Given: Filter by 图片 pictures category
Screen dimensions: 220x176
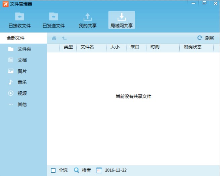Looking at the screenshot, I should pyautogui.click(x=22, y=71).
